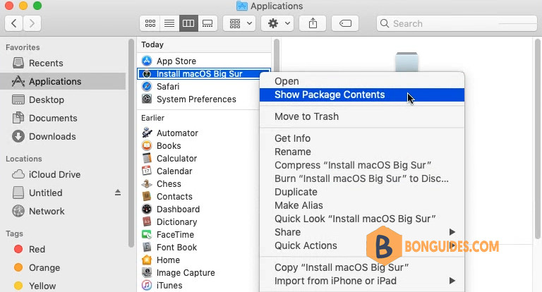Choose Show Package Contents
Image resolution: width=542 pixels, height=292 pixels.
(362, 95)
